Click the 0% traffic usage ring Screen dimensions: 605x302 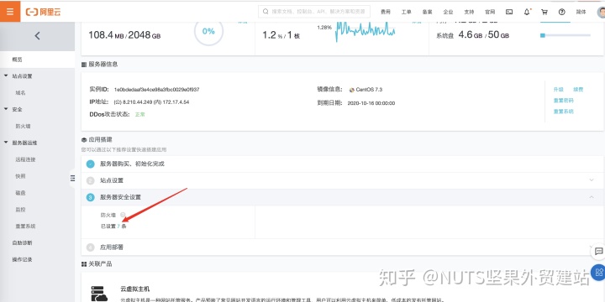click(x=208, y=31)
